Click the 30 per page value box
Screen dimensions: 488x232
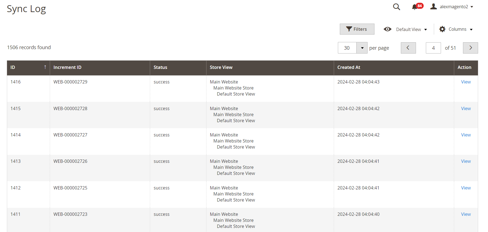[x=347, y=48]
